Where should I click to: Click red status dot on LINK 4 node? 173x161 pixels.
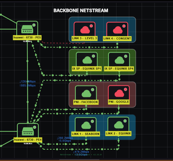124,26
